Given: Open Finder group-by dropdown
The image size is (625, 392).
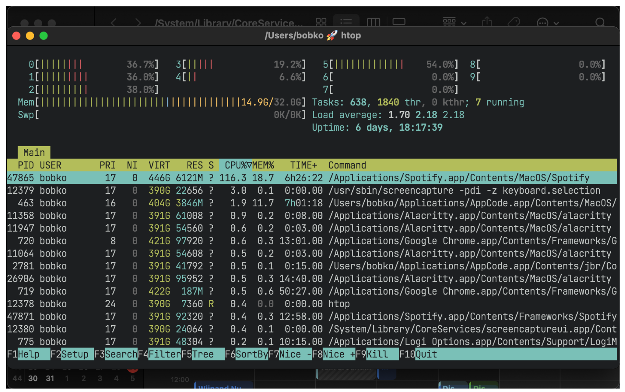Looking at the screenshot, I should [454, 22].
